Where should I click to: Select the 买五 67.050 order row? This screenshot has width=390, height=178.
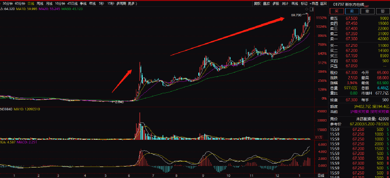(359, 66)
